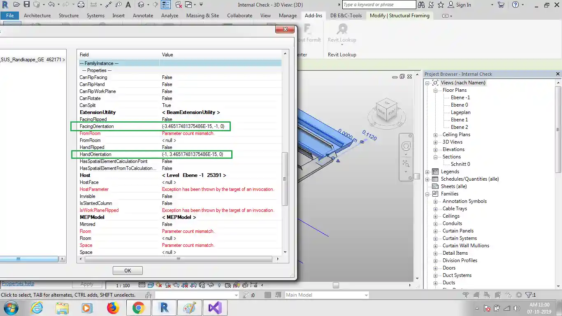
Task: Toggle Reveal Hidden Elements lightbulb
Action: click(219, 285)
